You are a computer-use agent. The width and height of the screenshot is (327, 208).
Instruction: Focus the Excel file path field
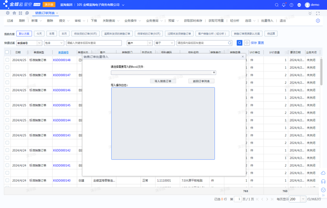pyautogui.click(x=162, y=72)
